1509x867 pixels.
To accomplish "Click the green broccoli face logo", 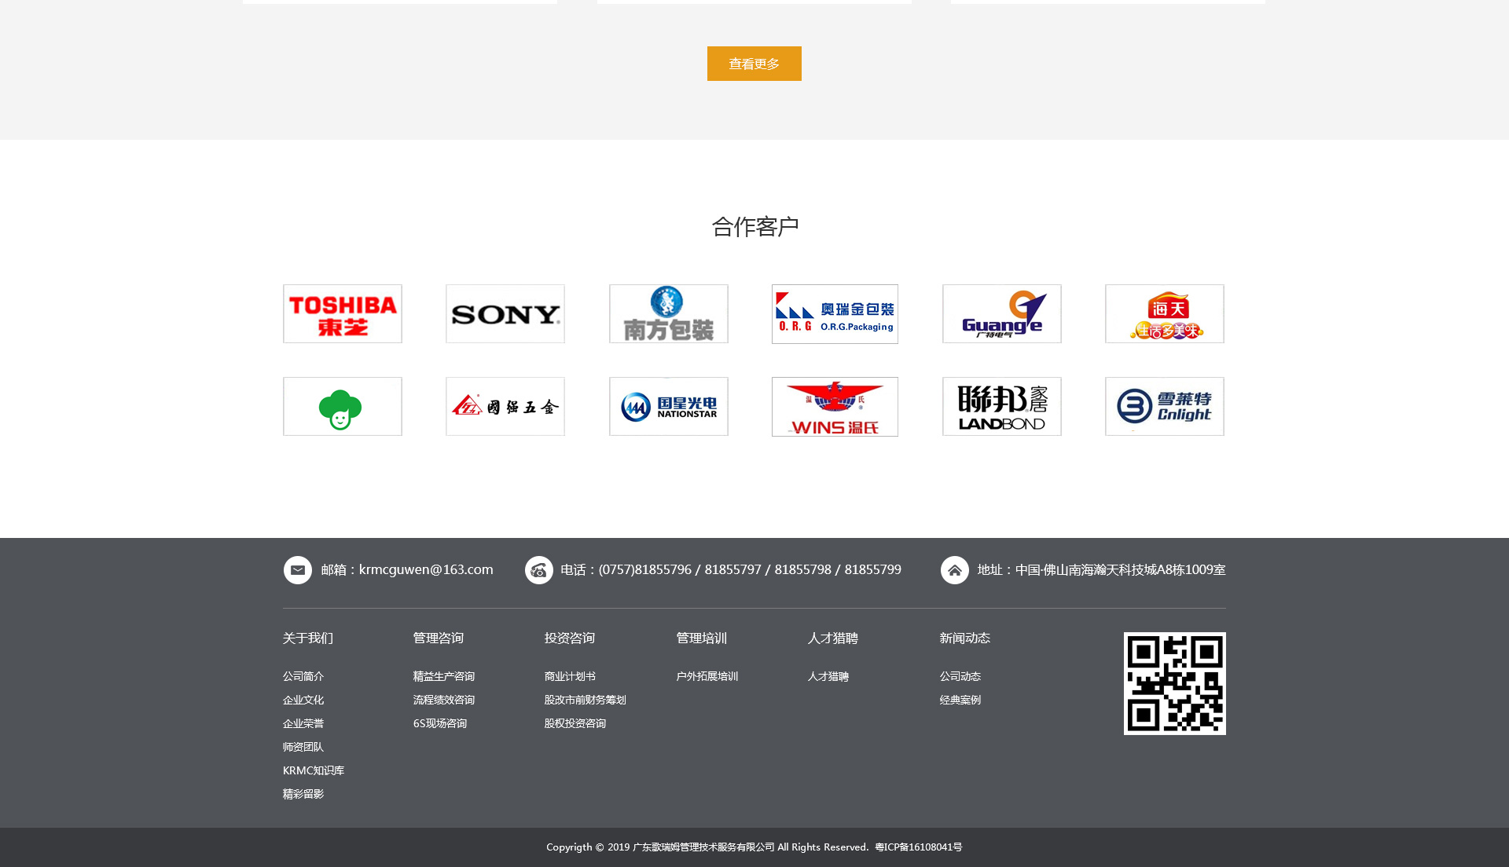I will tap(343, 407).
